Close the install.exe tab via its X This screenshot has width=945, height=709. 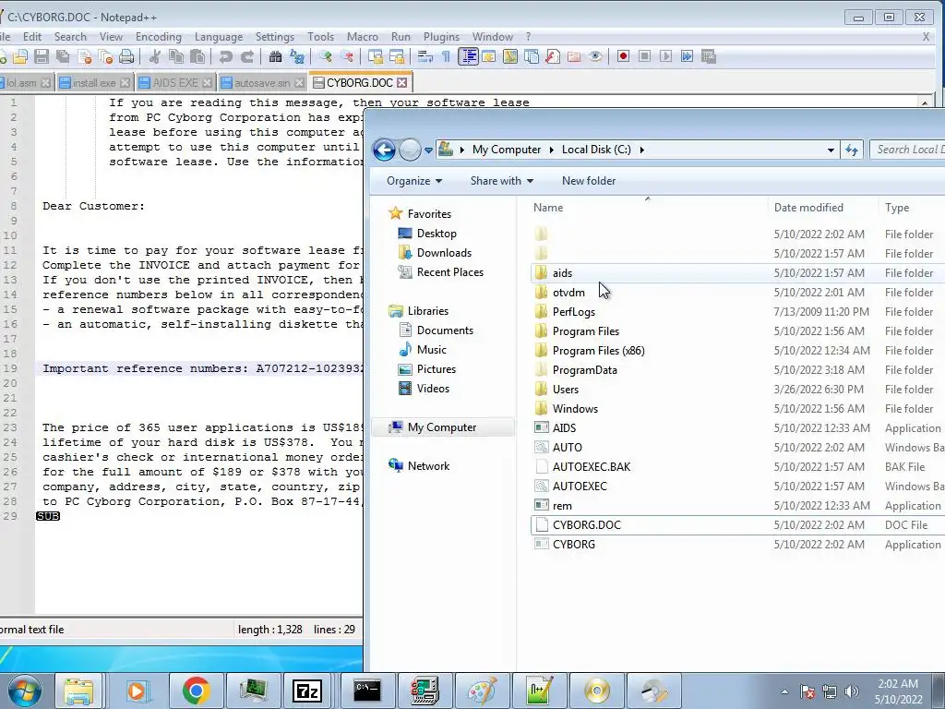coord(125,82)
